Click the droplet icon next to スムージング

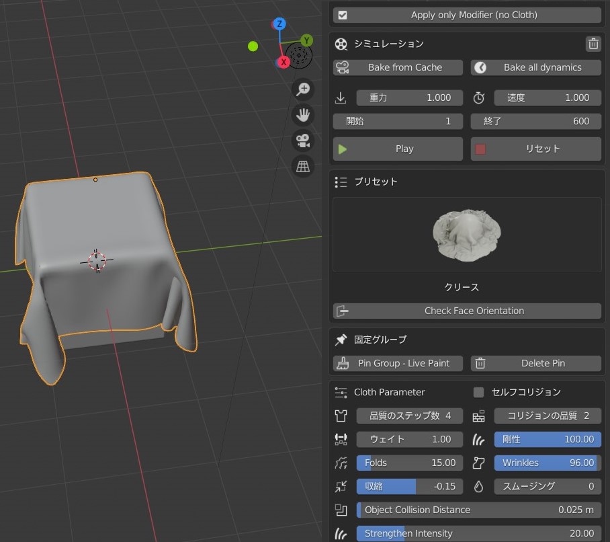(x=478, y=486)
